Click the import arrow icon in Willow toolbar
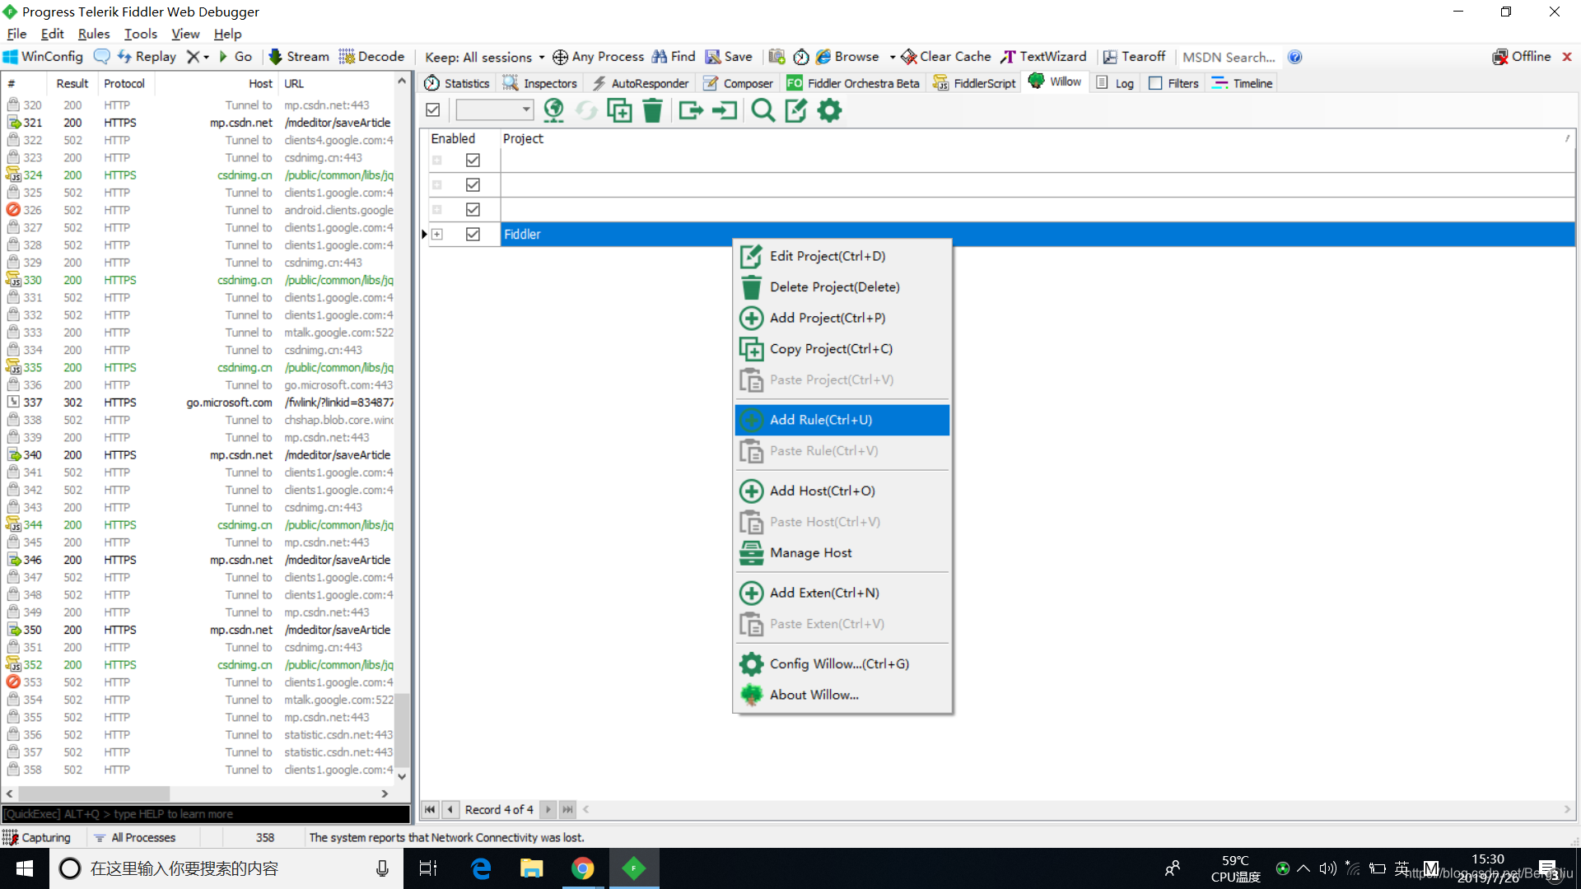This screenshot has height=889, width=1581. coord(725,110)
